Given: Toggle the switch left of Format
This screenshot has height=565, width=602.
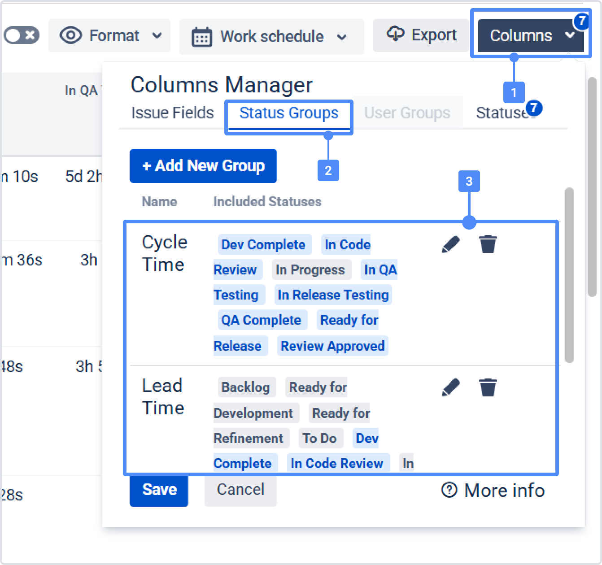Looking at the screenshot, I should pyautogui.click(x=21, y=35).
